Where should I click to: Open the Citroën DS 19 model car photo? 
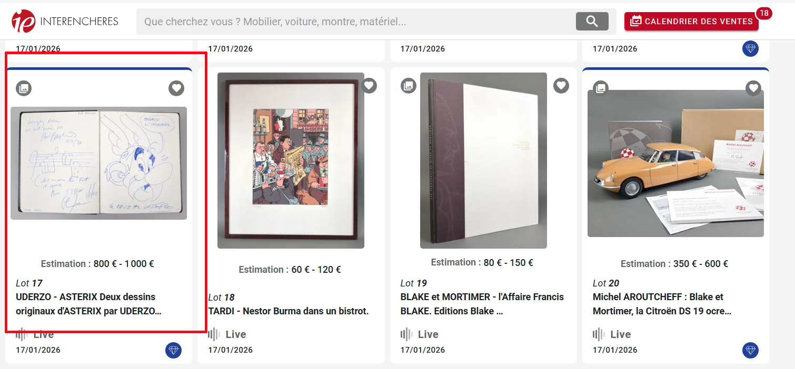click(675, 163)
